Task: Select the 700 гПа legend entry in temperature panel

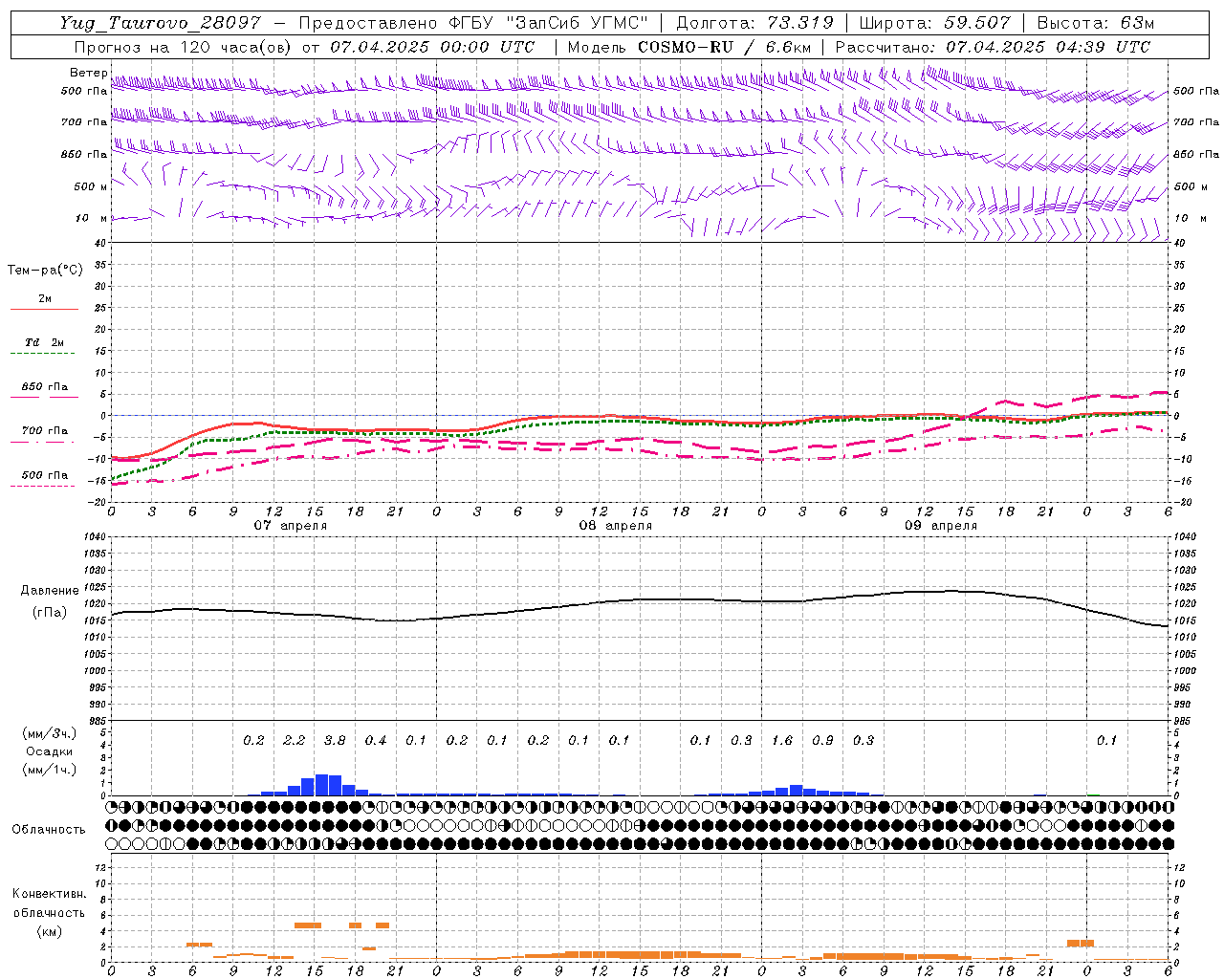Action: (45, 431)
